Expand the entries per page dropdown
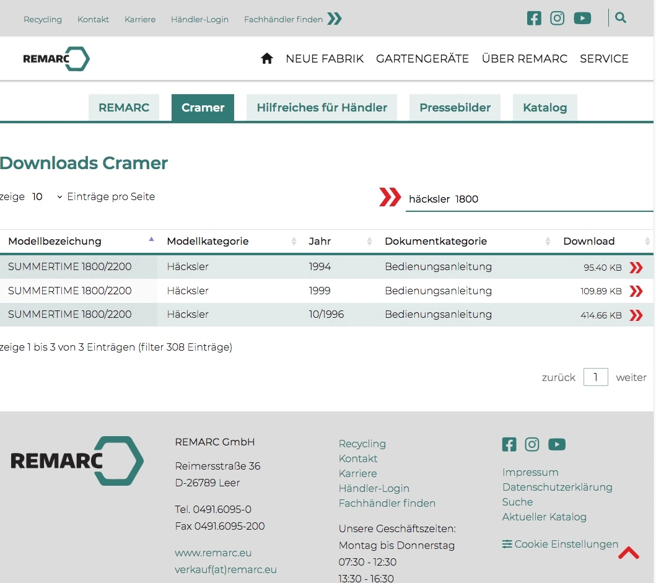 (46, 197)
